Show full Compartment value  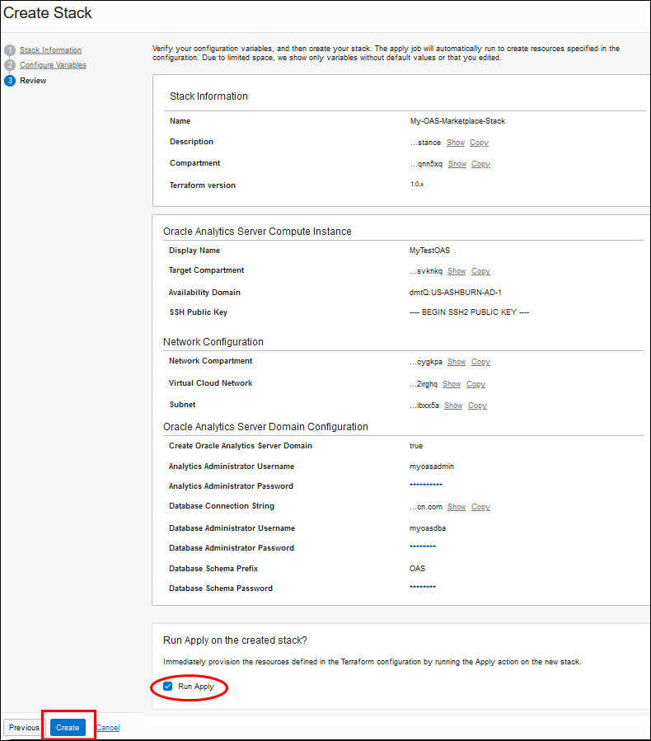(457, 164)
